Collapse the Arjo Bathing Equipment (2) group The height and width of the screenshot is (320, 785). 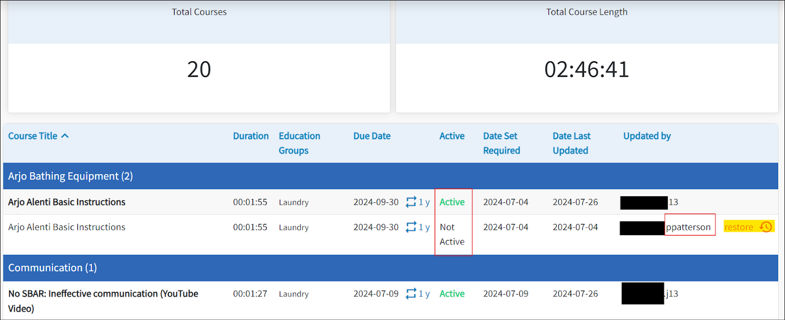click(x=70, y=176)
